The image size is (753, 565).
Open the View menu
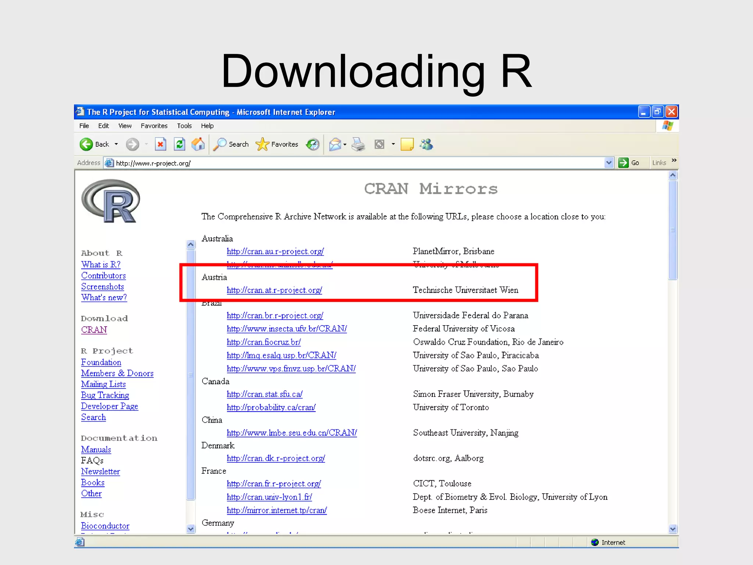point(125,126)
